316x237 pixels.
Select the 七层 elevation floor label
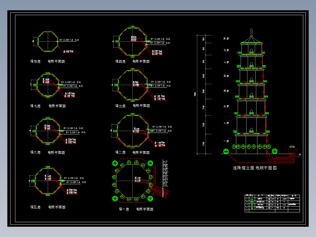pyautogui.click(x=226, y=50)
